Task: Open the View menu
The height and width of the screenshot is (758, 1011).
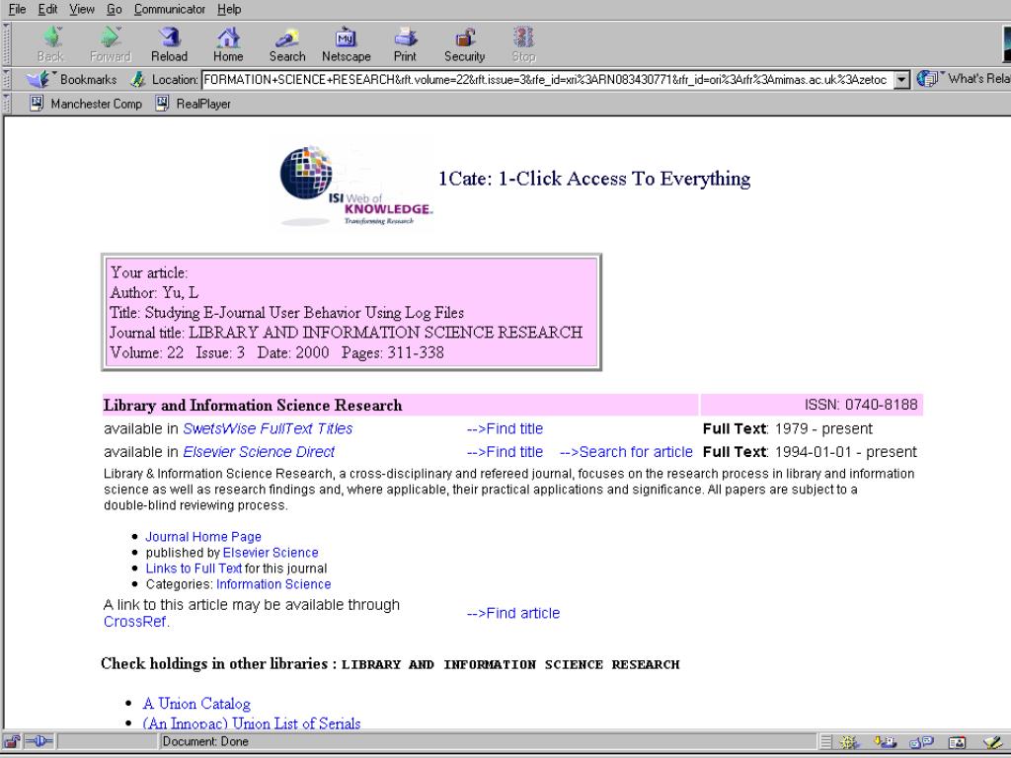Action: pyautogui.click(x=82, y=9)
